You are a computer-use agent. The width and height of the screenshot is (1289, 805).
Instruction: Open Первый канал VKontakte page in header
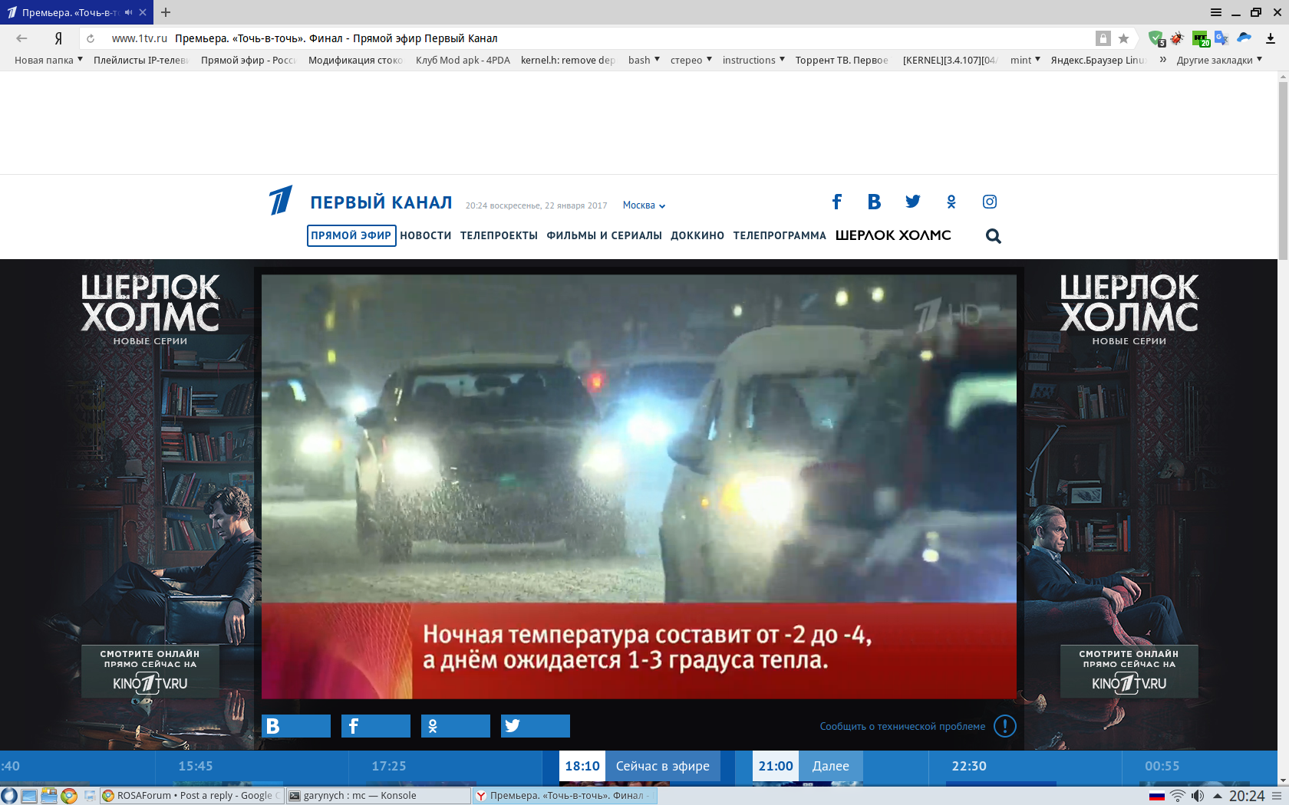pos(874,202)
